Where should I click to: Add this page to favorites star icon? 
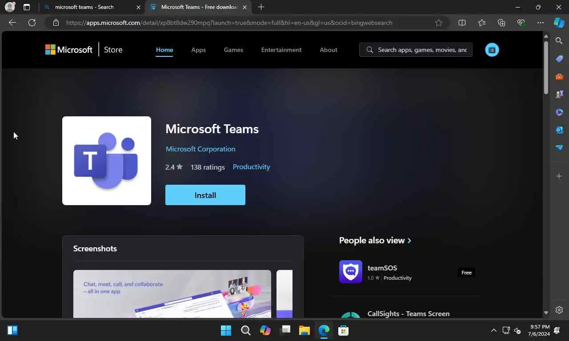439,23
